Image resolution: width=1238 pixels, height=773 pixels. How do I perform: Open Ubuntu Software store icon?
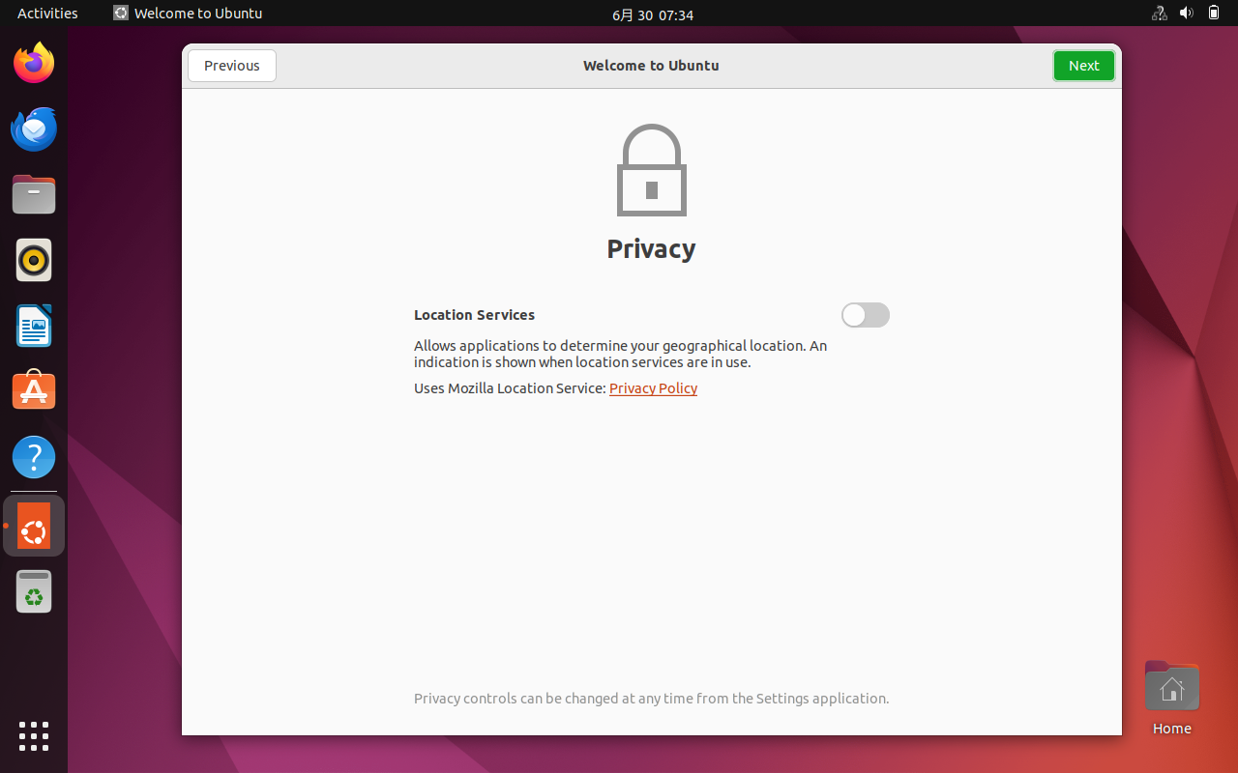(x=34, y=391)
